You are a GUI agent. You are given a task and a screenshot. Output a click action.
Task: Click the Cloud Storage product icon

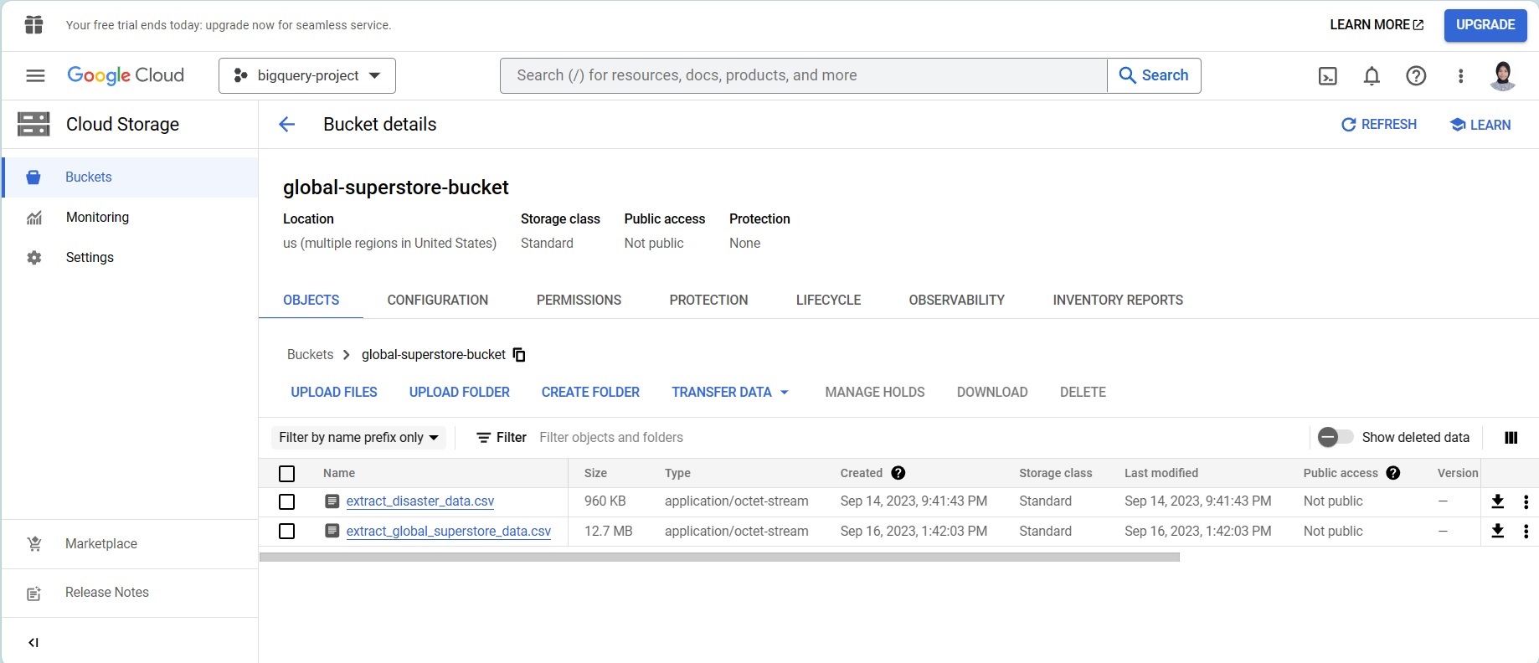33,124
